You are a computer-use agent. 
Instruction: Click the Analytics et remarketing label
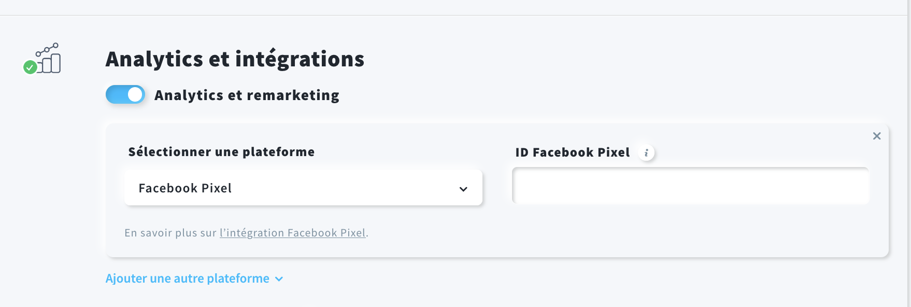(247, 95)
